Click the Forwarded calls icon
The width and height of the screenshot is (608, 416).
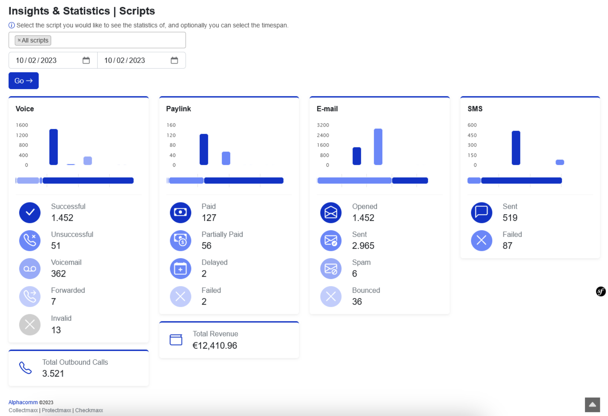(30, 296)
